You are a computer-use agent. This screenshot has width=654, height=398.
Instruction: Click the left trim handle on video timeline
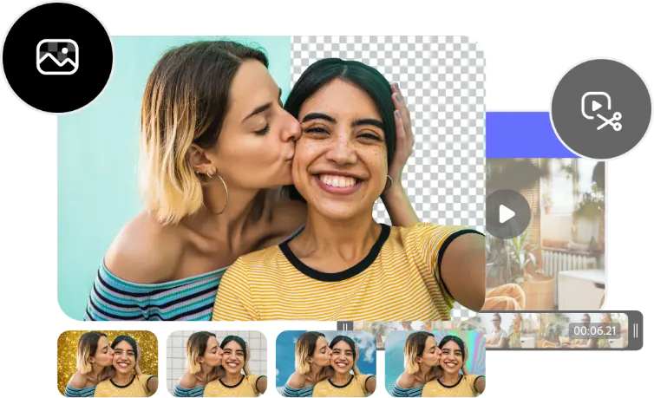pos(345,327)
